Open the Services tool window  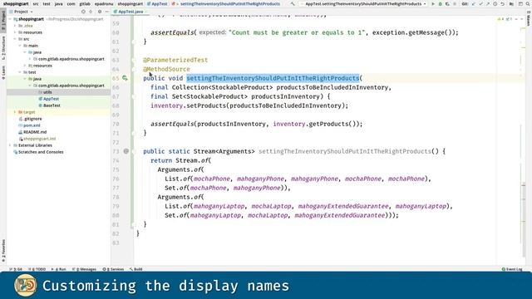point(113,269)
